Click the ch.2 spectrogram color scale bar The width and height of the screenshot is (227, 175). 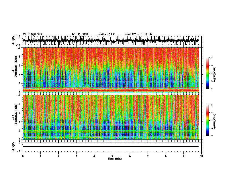tap(207, 120)
